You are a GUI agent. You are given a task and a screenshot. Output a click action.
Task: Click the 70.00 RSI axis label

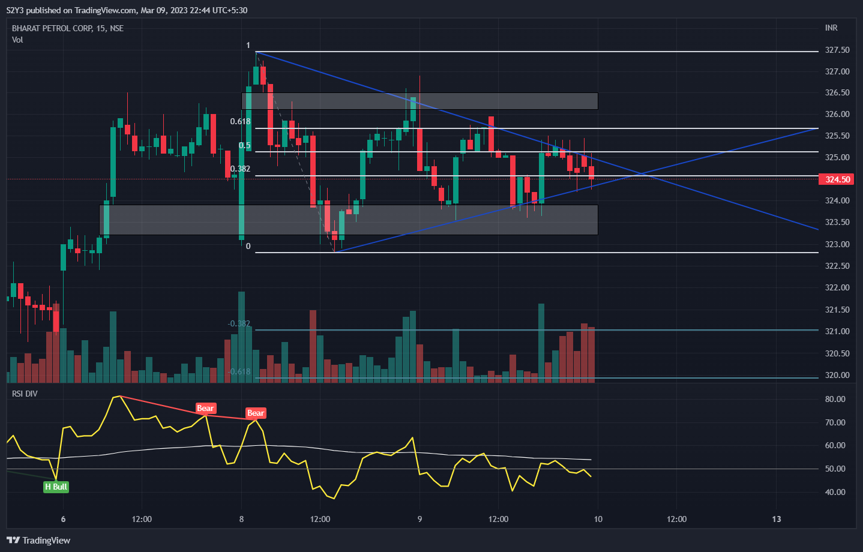[835, 423]
